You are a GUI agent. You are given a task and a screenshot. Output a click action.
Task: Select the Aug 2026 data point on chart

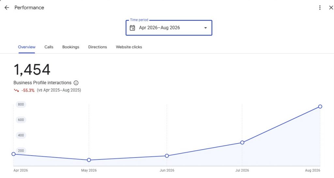tap(320, 106)
